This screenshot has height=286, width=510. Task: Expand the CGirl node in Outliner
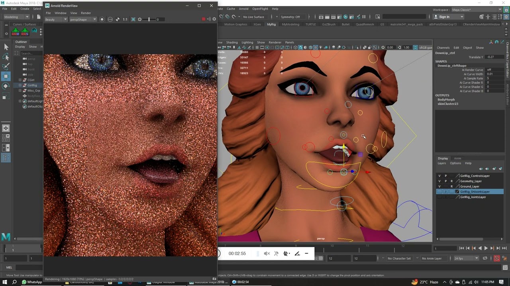click(20, 80)
